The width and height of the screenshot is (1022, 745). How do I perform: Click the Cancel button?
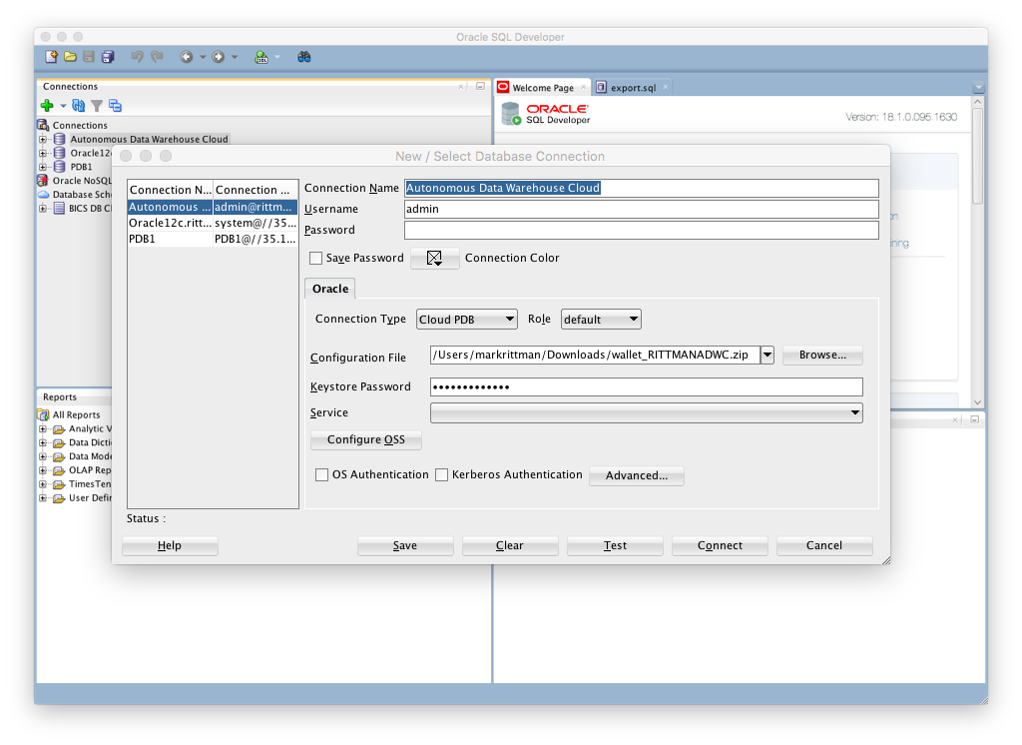coord(824,545)
